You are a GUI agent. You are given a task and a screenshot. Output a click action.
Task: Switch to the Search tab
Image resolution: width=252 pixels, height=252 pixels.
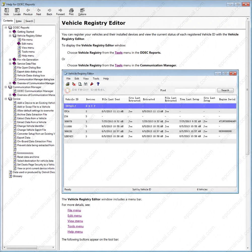pos(29,21)
